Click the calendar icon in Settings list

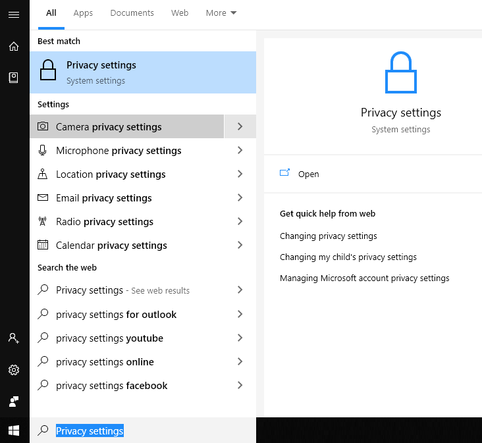pyautogui.click(x=43, y=245)
